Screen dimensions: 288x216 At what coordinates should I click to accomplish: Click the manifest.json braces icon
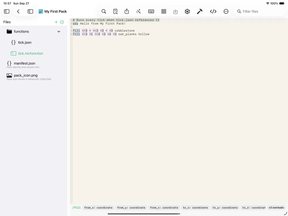[9, 63]
